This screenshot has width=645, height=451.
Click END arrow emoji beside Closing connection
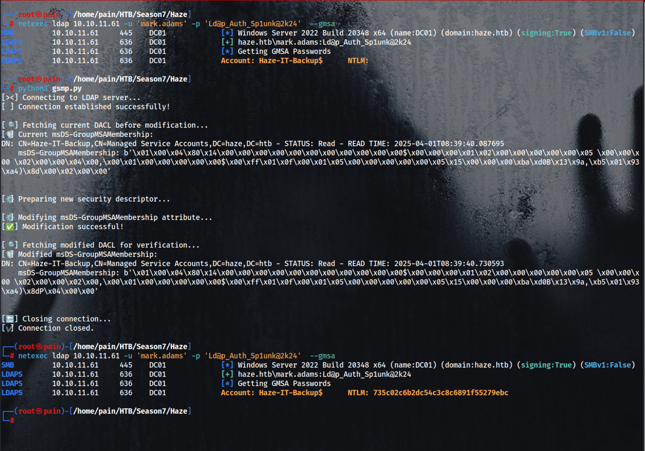(x=10, y=319)
